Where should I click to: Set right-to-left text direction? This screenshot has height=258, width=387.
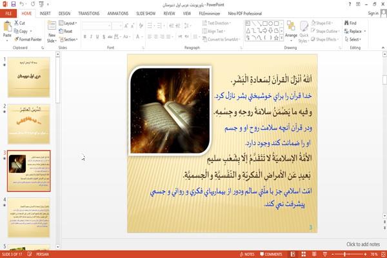point(187,37)
